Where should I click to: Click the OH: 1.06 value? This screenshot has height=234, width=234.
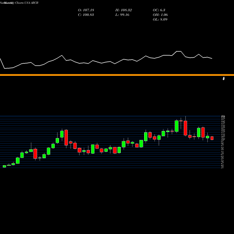point(160,15)
